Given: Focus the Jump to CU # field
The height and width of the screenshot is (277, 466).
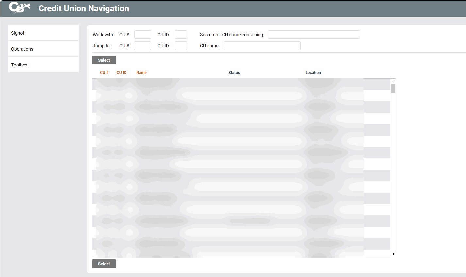Looking at the screenshot, I should click(x=142, y=46).
